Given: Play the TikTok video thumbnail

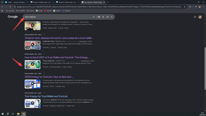Looking at the screenshot, I should (33, 26).
